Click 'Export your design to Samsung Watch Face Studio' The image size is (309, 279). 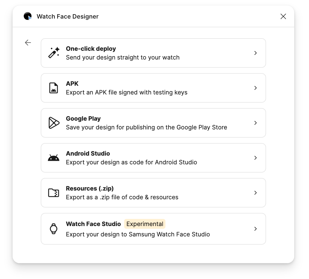(138, 234)
